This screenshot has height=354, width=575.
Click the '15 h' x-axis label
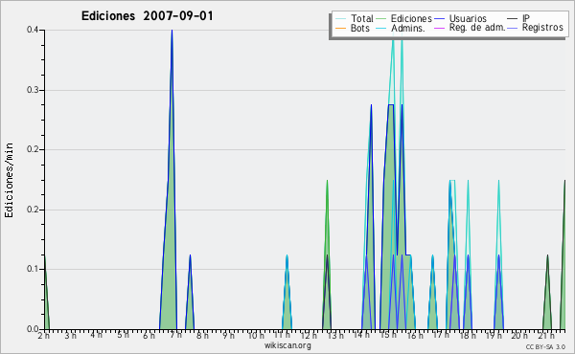[x=388, y=335]
